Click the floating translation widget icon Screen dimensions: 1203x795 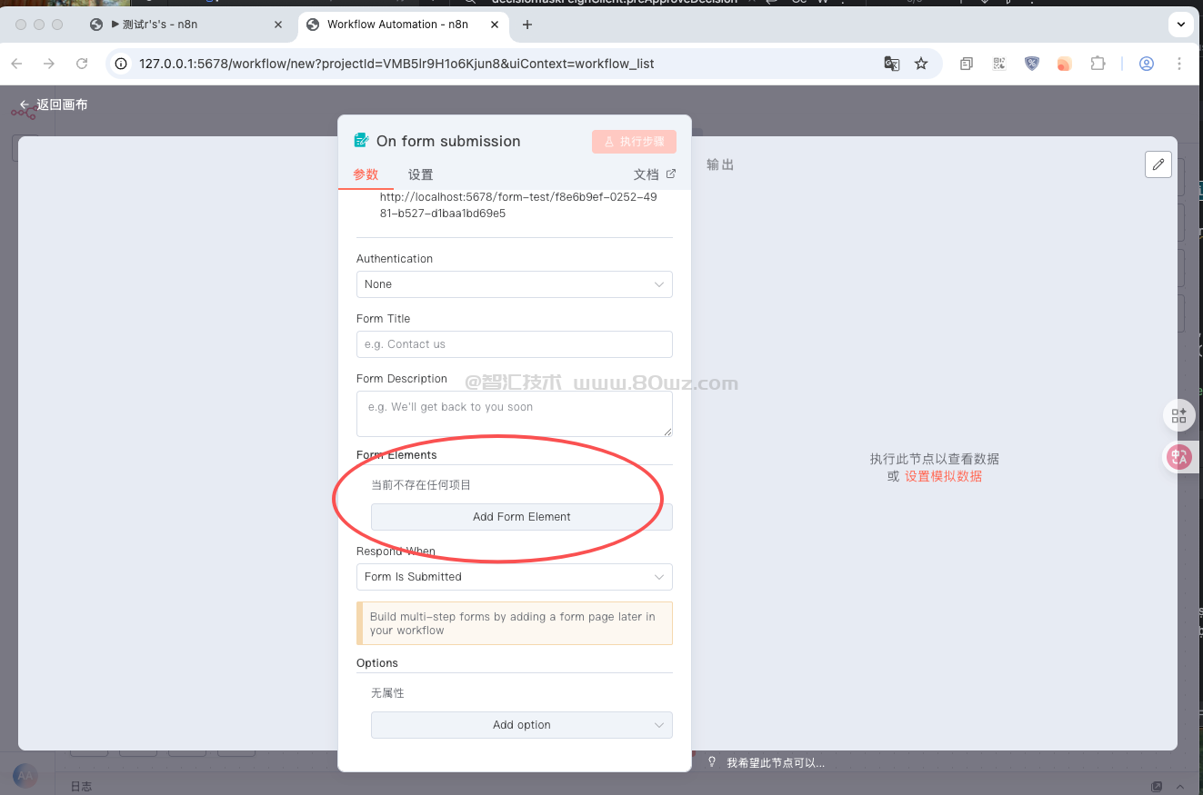(x=1179, y=456)
